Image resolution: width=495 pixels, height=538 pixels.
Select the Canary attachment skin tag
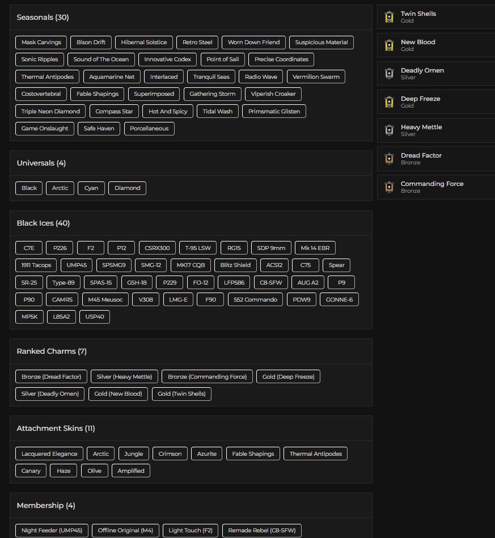pyautogui.click(x=31, y=471)
